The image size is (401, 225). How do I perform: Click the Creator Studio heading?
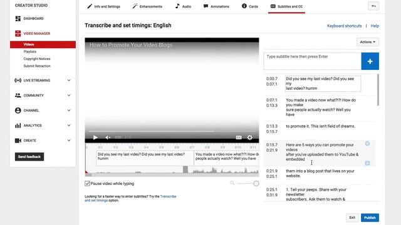(31, 6)
